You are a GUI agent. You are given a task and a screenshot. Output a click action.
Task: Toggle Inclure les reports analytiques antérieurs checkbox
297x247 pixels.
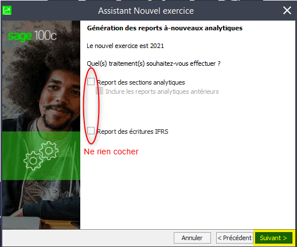pos(99,91)
